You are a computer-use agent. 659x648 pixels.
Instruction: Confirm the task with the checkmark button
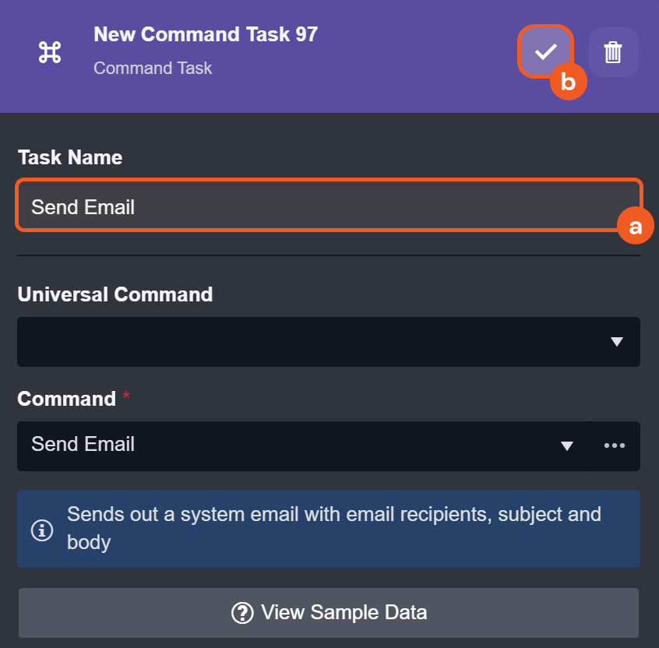point(545,51)
